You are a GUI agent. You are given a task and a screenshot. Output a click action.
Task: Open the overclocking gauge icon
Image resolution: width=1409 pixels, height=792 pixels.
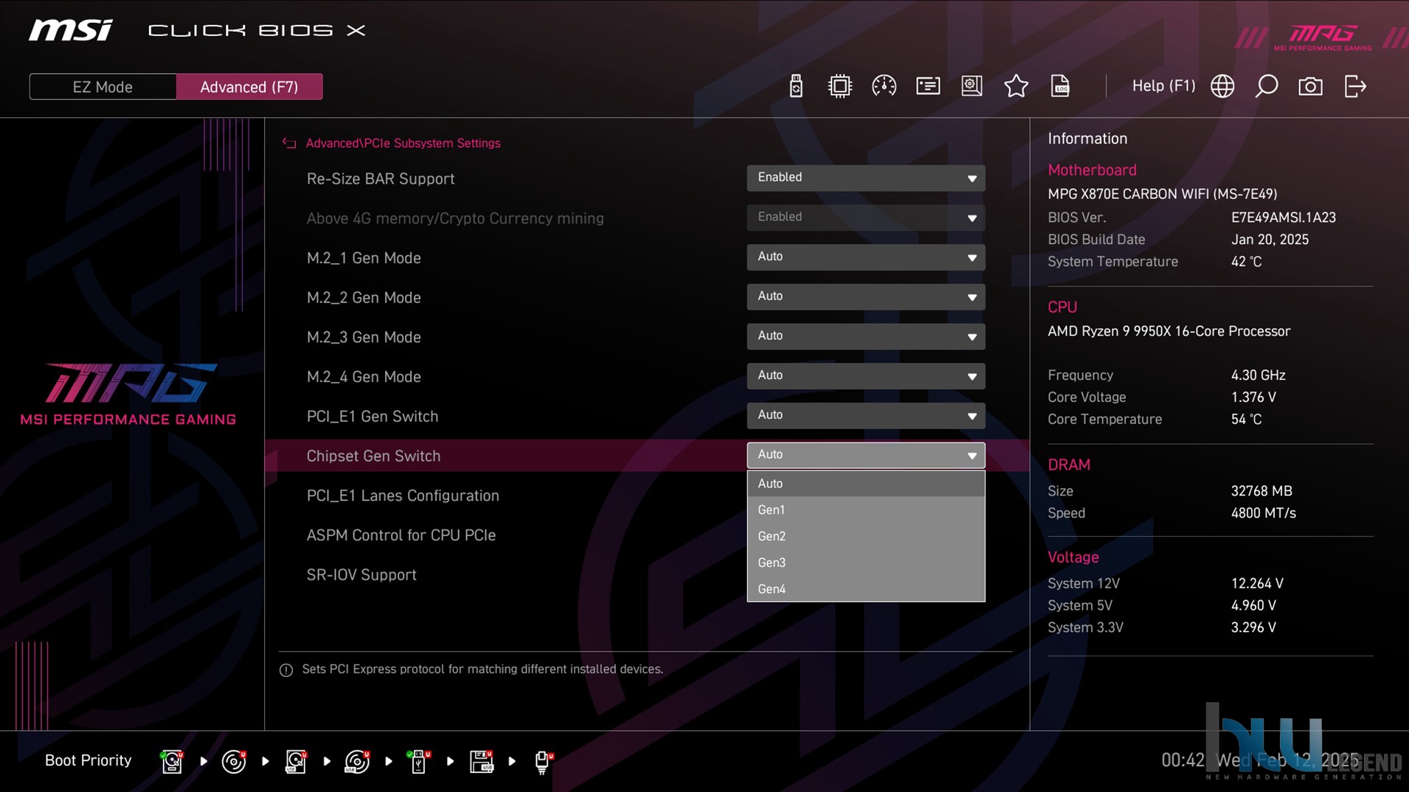(x=884, y=86)
